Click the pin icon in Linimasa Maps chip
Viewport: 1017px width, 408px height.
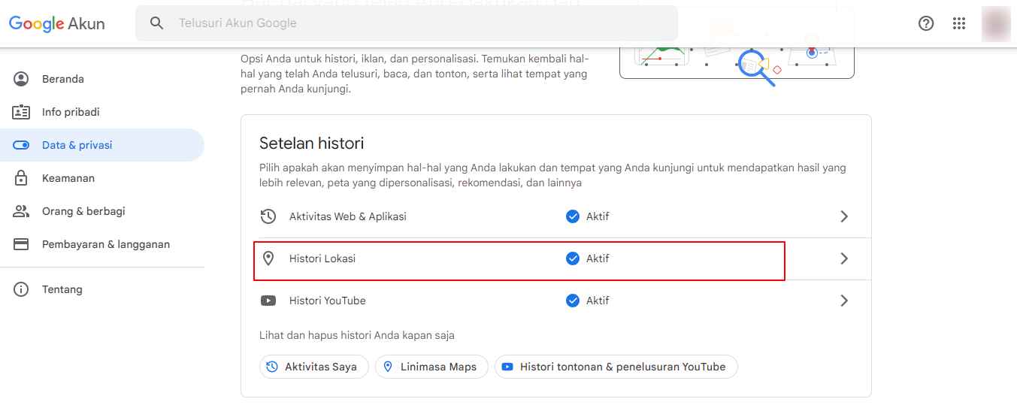388,367
